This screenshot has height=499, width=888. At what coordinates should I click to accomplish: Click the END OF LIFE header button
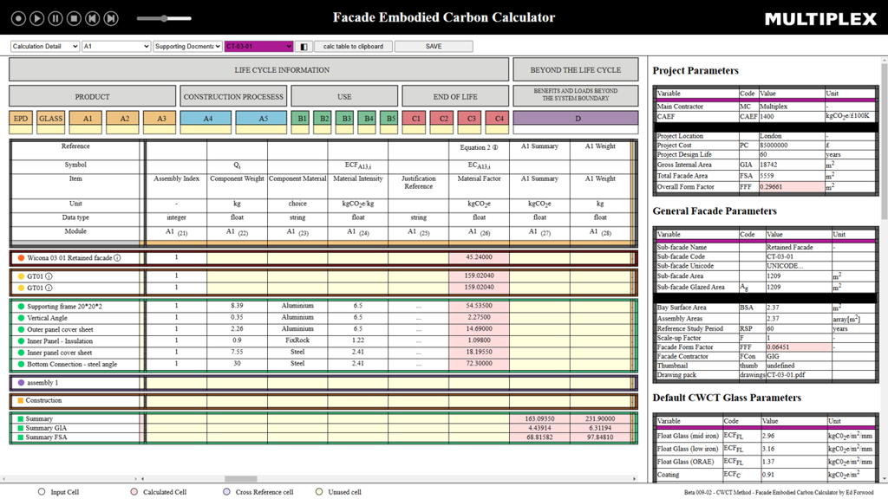point(455,96)
